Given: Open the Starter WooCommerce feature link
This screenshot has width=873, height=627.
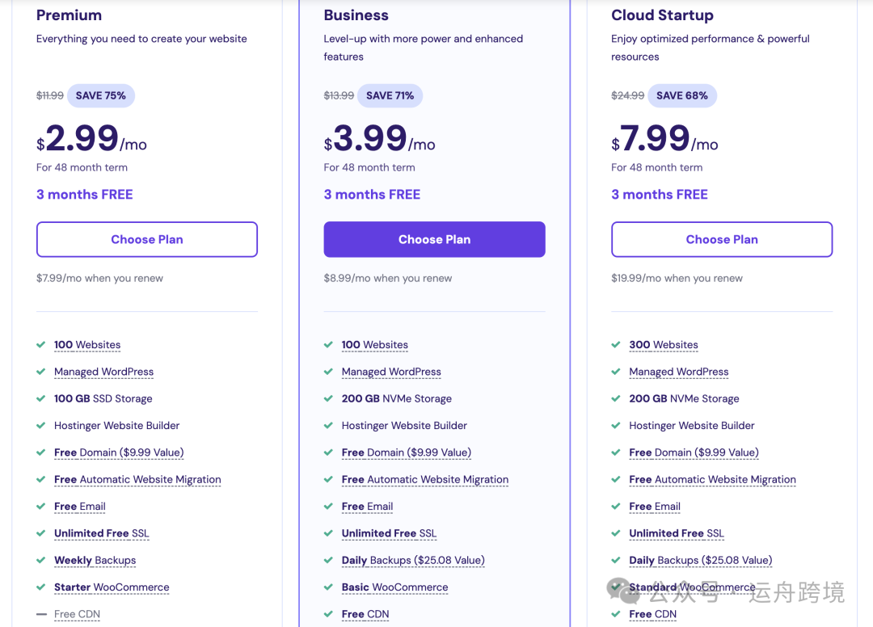Looking at the screenshot, I should tap(112, 587).
